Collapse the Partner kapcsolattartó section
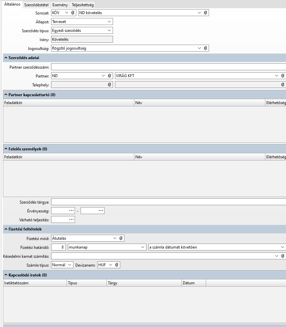This screenshot has width=286, height=327. [6, 95]
